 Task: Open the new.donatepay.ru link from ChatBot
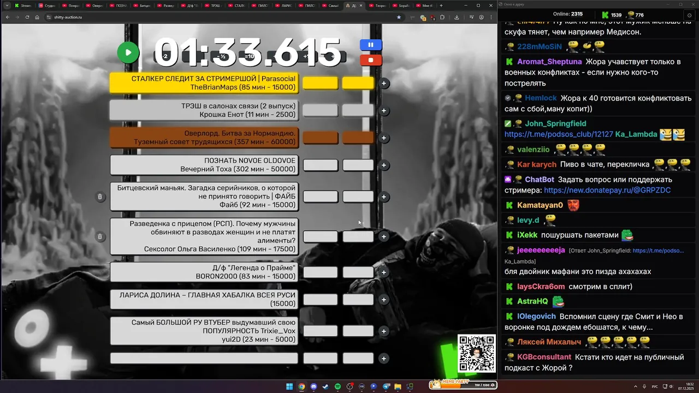coord(607,190)
